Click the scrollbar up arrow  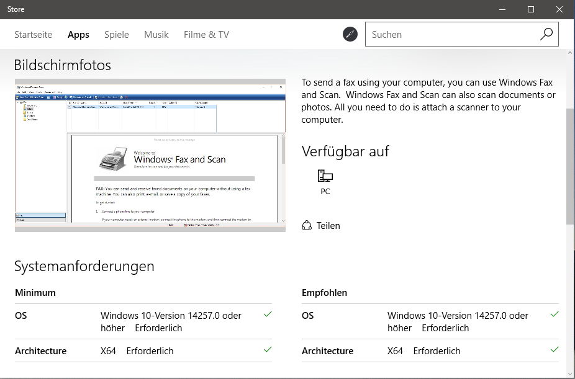pyautogui.click(x=570, y=53)
